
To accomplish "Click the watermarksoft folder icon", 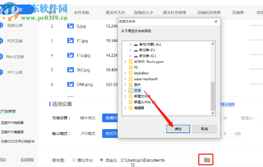I will [131, 79].
